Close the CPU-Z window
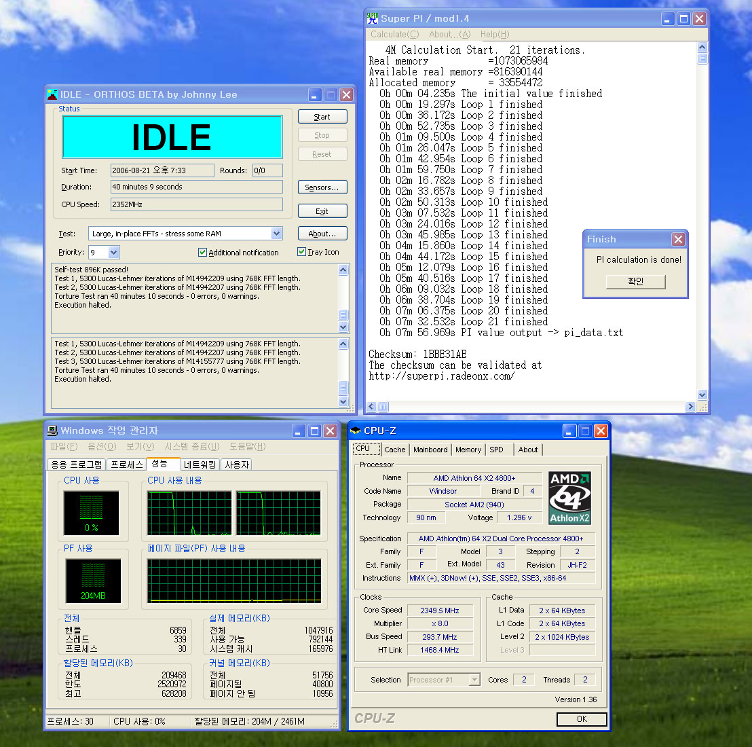 (x=601, y=431)
